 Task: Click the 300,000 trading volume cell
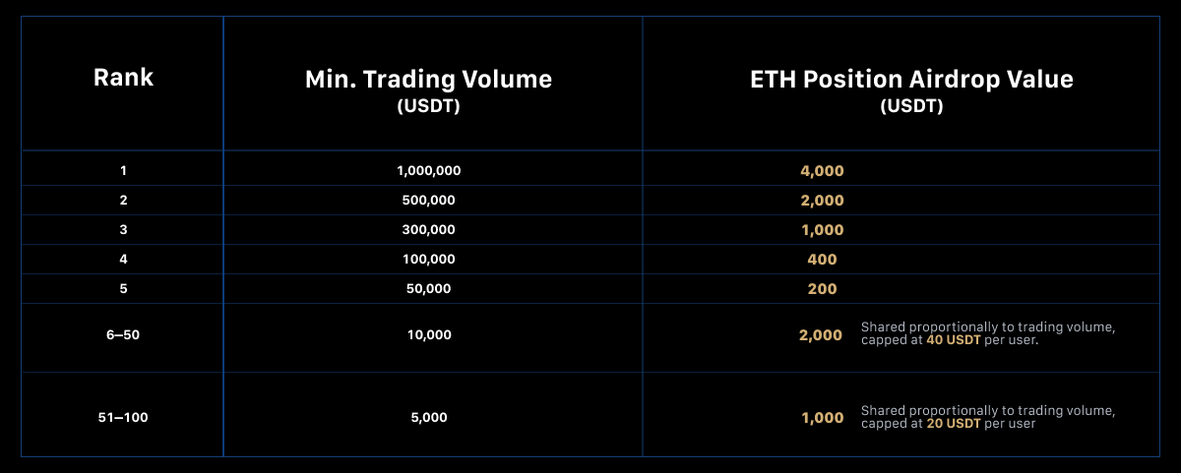click(428, 229)
